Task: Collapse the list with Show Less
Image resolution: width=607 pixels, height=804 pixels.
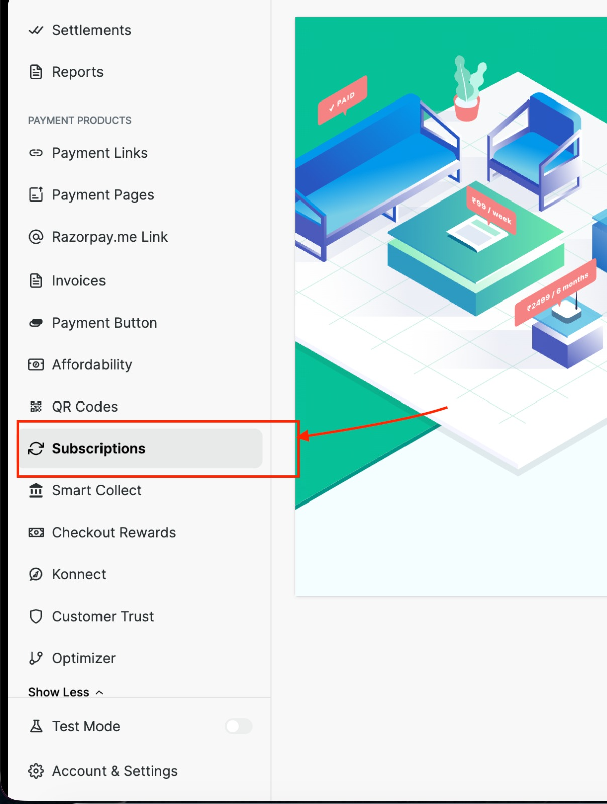Action: (66, 692)
